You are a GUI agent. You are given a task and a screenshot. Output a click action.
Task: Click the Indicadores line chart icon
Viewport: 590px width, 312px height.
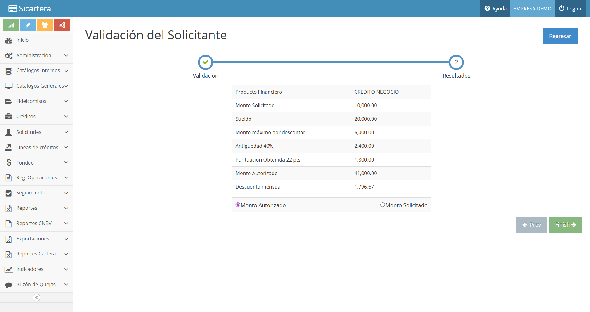(x=9, y=270)
